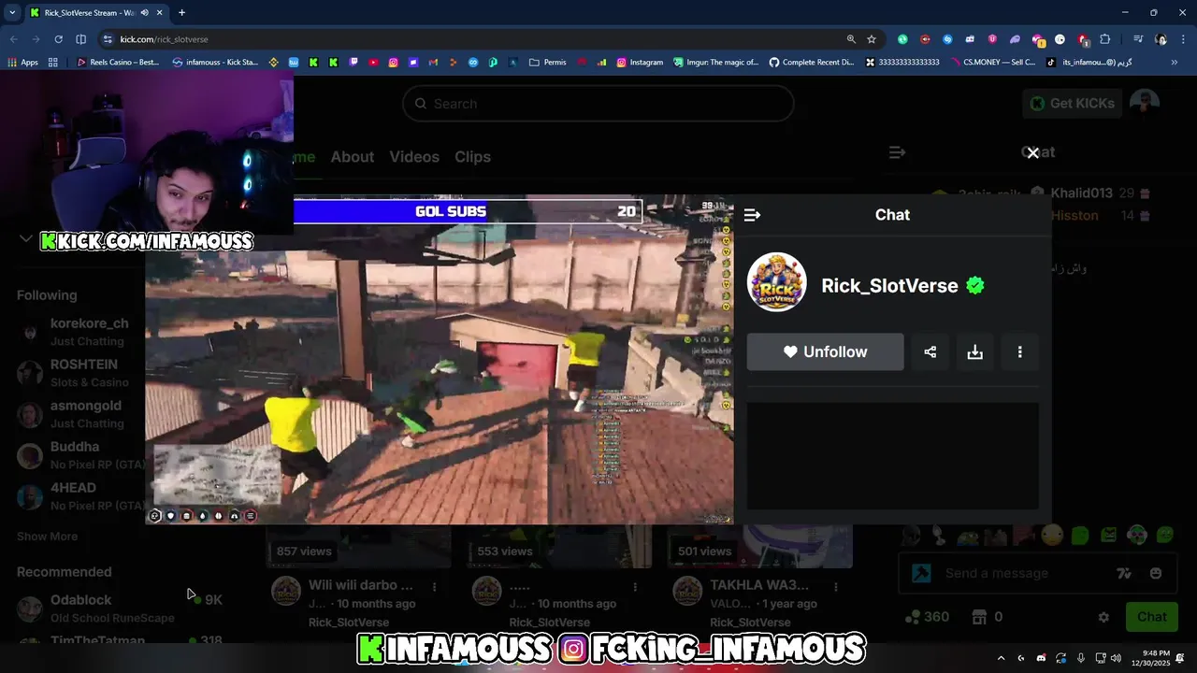The image size is (1197, 673).
Task: Close the enlarged clip overlay with X
Action: [1032, 152]
